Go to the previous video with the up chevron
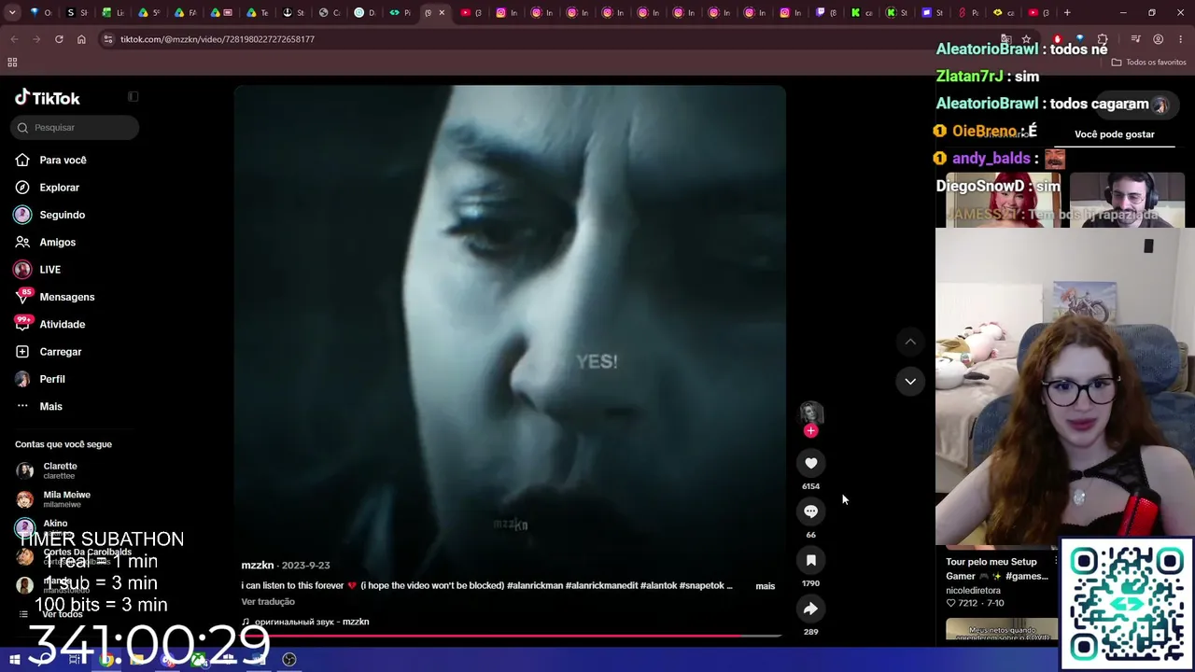The image size is (1195, 672). (910, 342)
